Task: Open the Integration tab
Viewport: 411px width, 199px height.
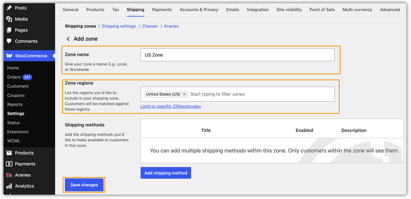Action: [258, 10]
